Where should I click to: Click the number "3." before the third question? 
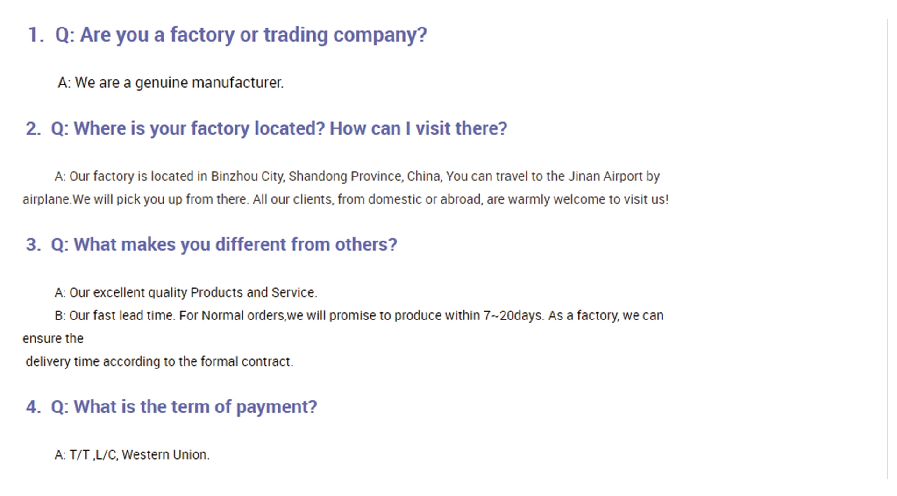pos(33,245)
